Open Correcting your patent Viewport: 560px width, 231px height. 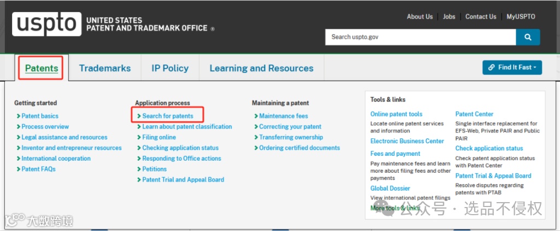(x=290, y=127)
